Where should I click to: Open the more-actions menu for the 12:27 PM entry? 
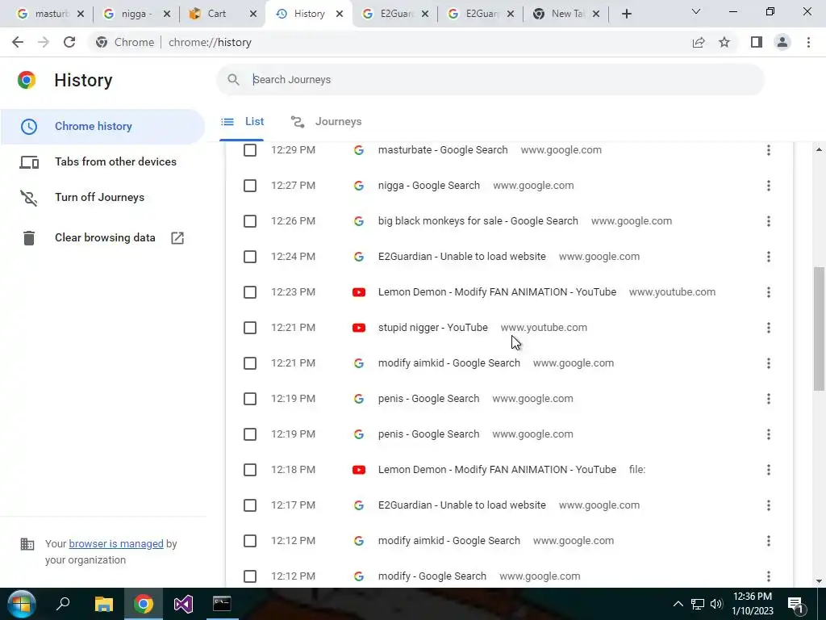point(769,186)
